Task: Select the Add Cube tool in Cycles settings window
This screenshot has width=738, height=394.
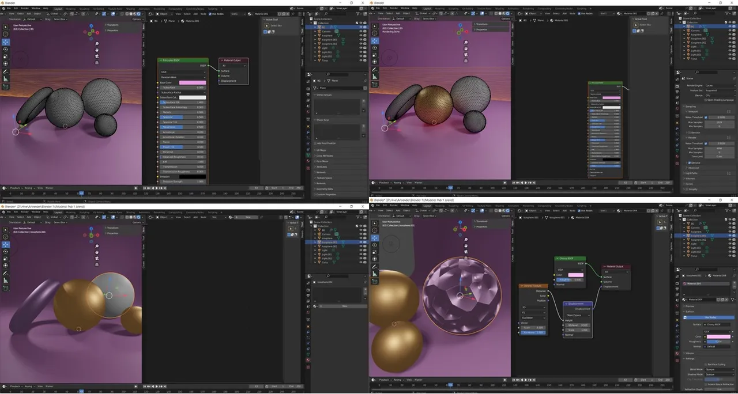Action: pyautogui.click(x=375, y=86)
